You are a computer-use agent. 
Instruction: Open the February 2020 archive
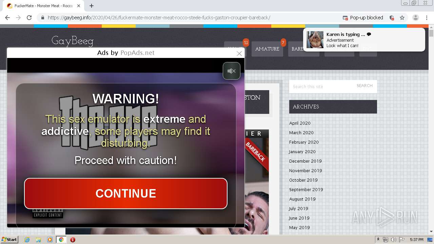[x=304, y=142]
